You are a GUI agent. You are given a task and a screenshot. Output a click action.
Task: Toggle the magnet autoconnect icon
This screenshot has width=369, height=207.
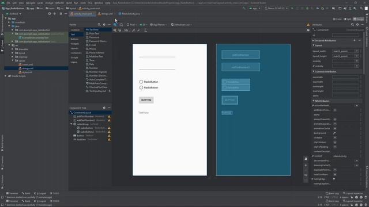[120, 30]
